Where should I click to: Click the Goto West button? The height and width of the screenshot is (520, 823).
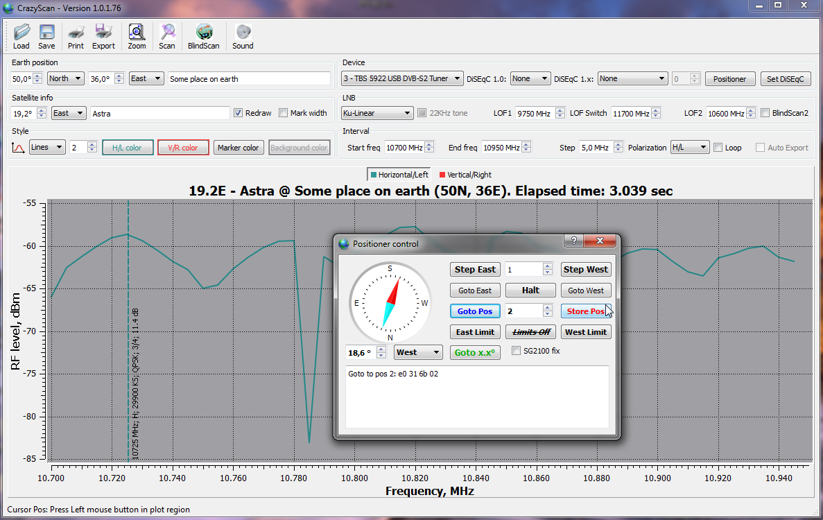[x=586, y=291]
